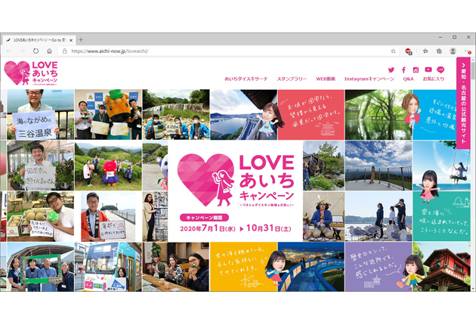Click the LOVE あいち logo in the header
Image resolution: width=476 pixels, height=325 pixels.
coord(31,73)
